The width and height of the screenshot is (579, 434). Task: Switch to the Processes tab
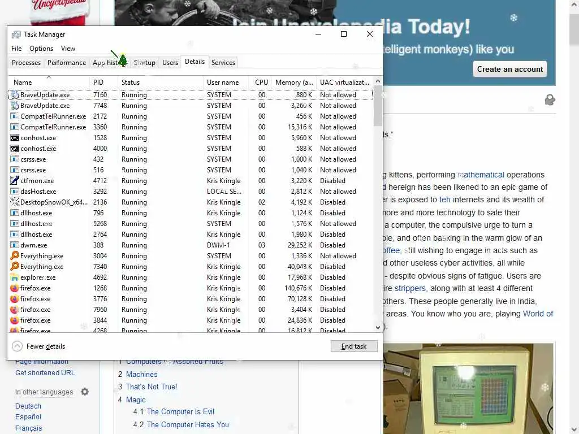[26, 63]
